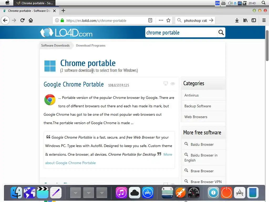This screenshot has width=269, height=202.
Task: Expand the first dock stack arrow
Action: tap(75, 193)
